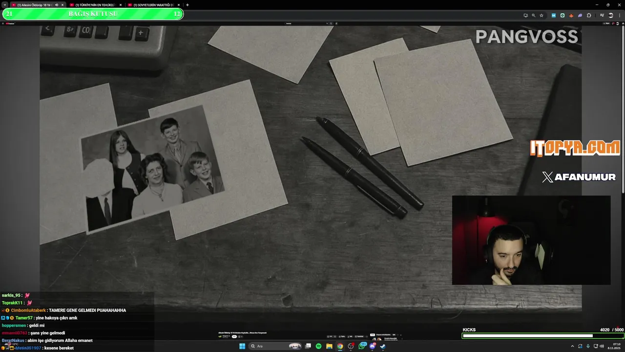Open the tab search dropdown arrow
625x352 pixels.
coord(5,5)
